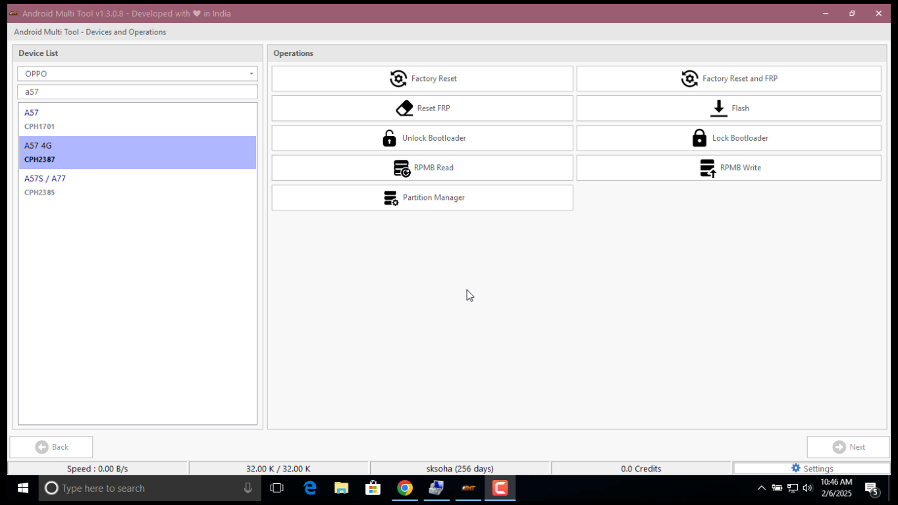Select A57 4G CPH2387 device
The width and height of the screenshot is (898, 505).
pyautogui.click(x=137, y=153)
